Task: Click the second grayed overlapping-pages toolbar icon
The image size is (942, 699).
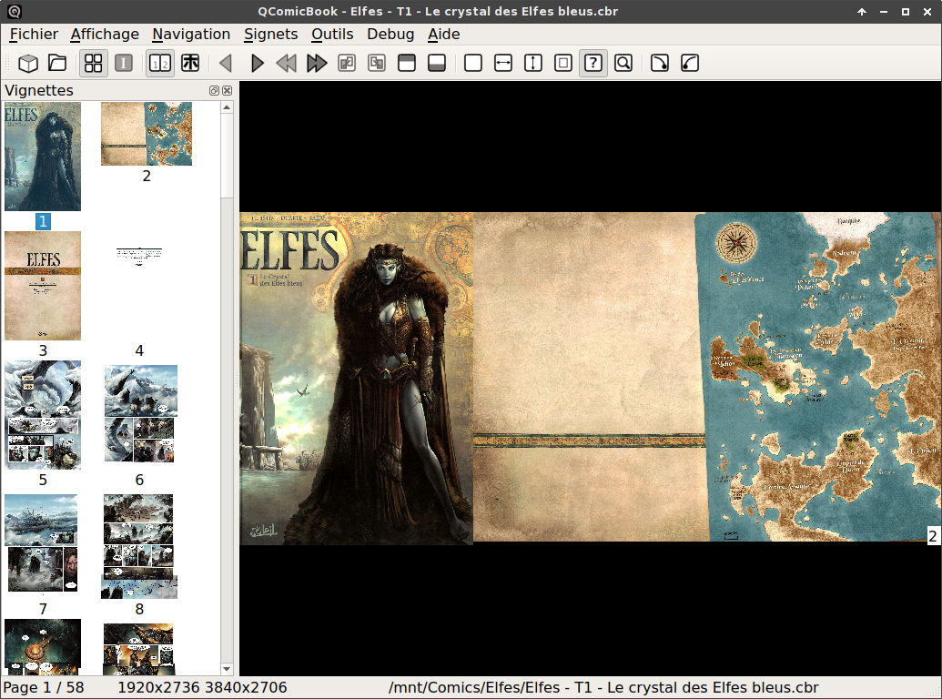Action: click(377, 63)
